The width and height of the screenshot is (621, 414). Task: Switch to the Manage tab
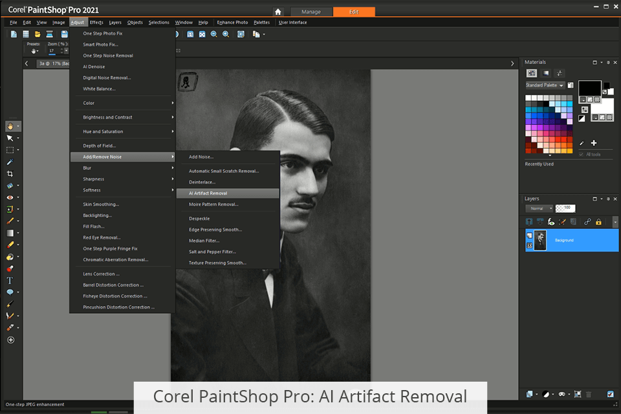pyautogui.click(x=311, y=12)
